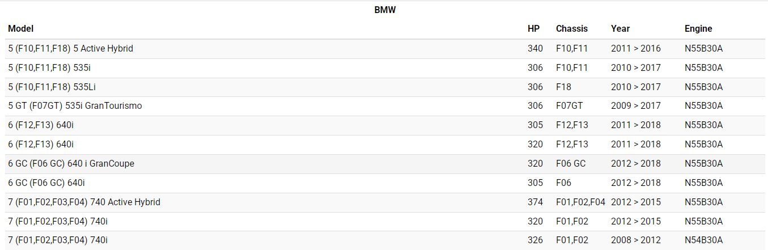Click the 374 HP value
This screenshot has width=768, height=250.
(534, 202)
